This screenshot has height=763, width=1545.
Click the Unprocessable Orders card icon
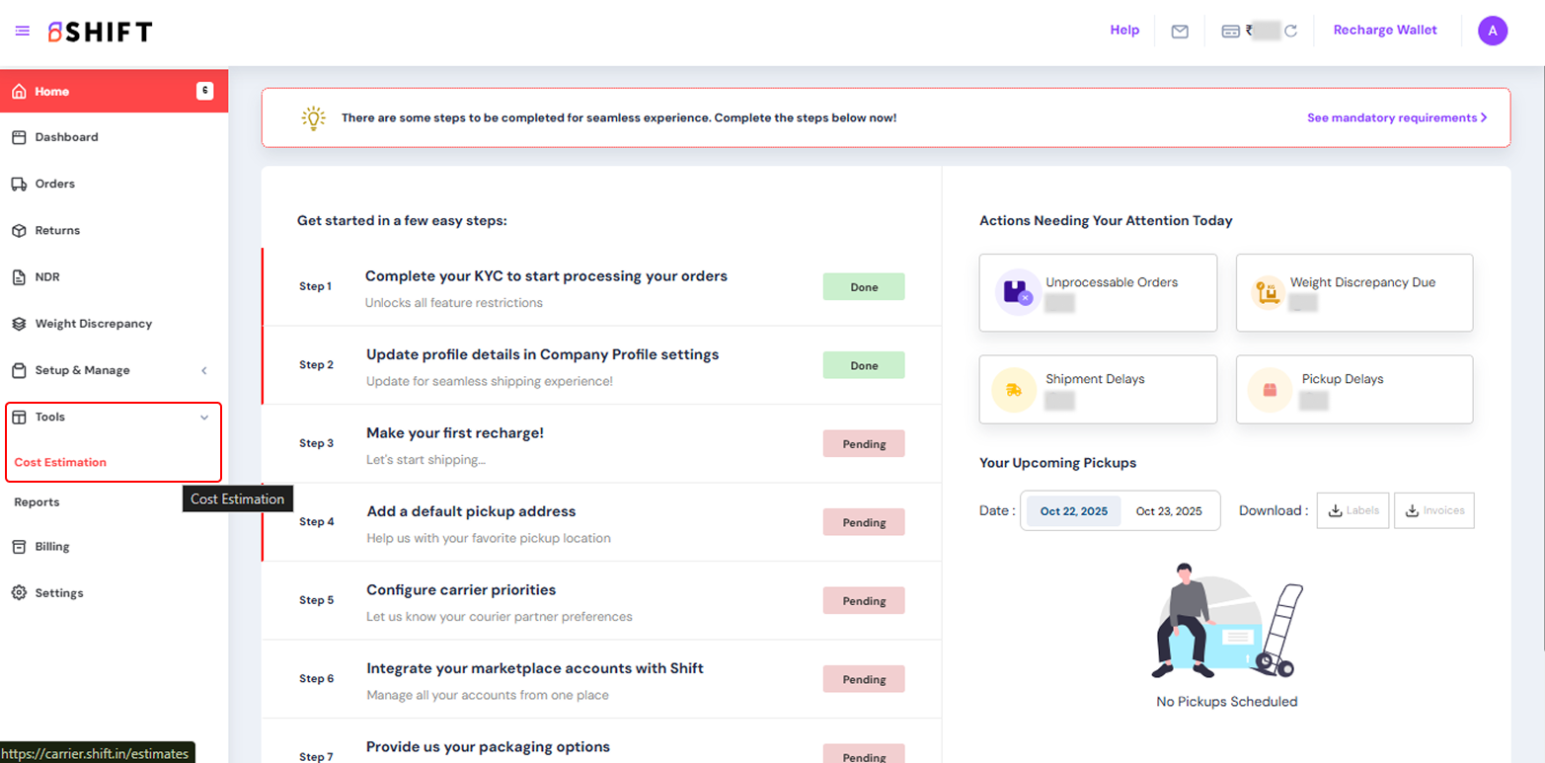pyautogui.click(x=1016, y=292)
